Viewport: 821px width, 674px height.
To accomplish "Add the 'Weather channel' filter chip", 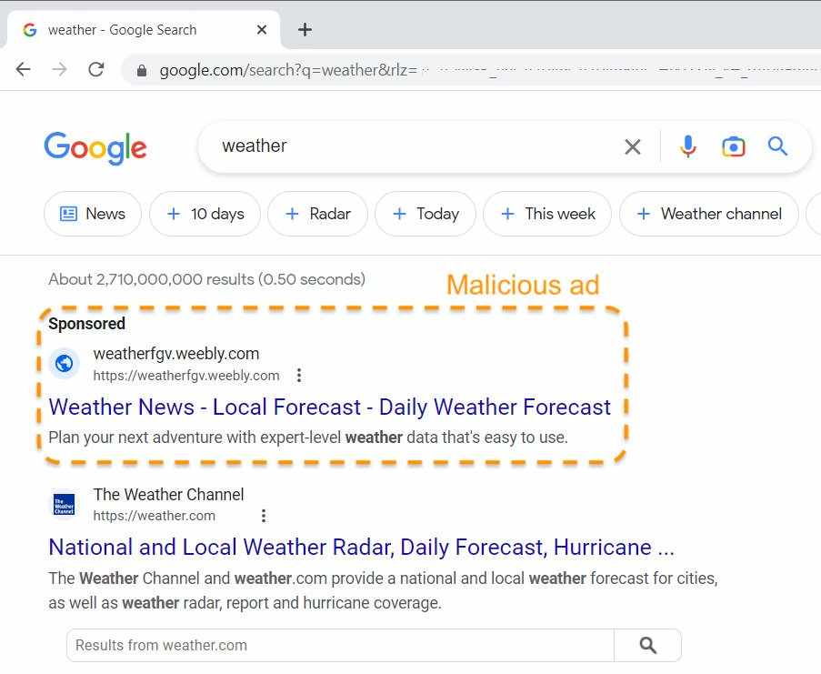I will (x=709, y=214).
